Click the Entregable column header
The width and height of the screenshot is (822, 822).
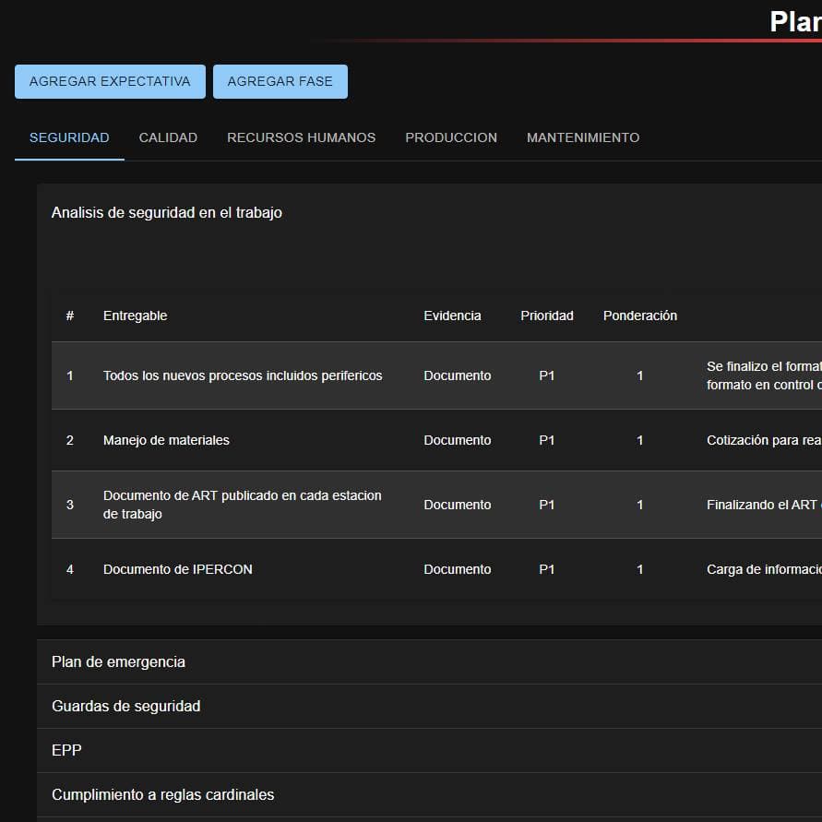pos(135,316)
